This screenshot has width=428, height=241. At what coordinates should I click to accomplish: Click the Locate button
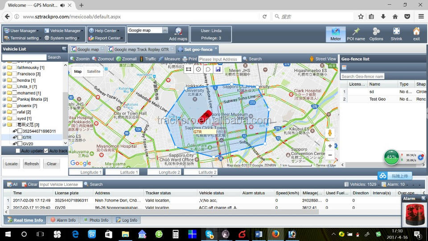[12, 164]
